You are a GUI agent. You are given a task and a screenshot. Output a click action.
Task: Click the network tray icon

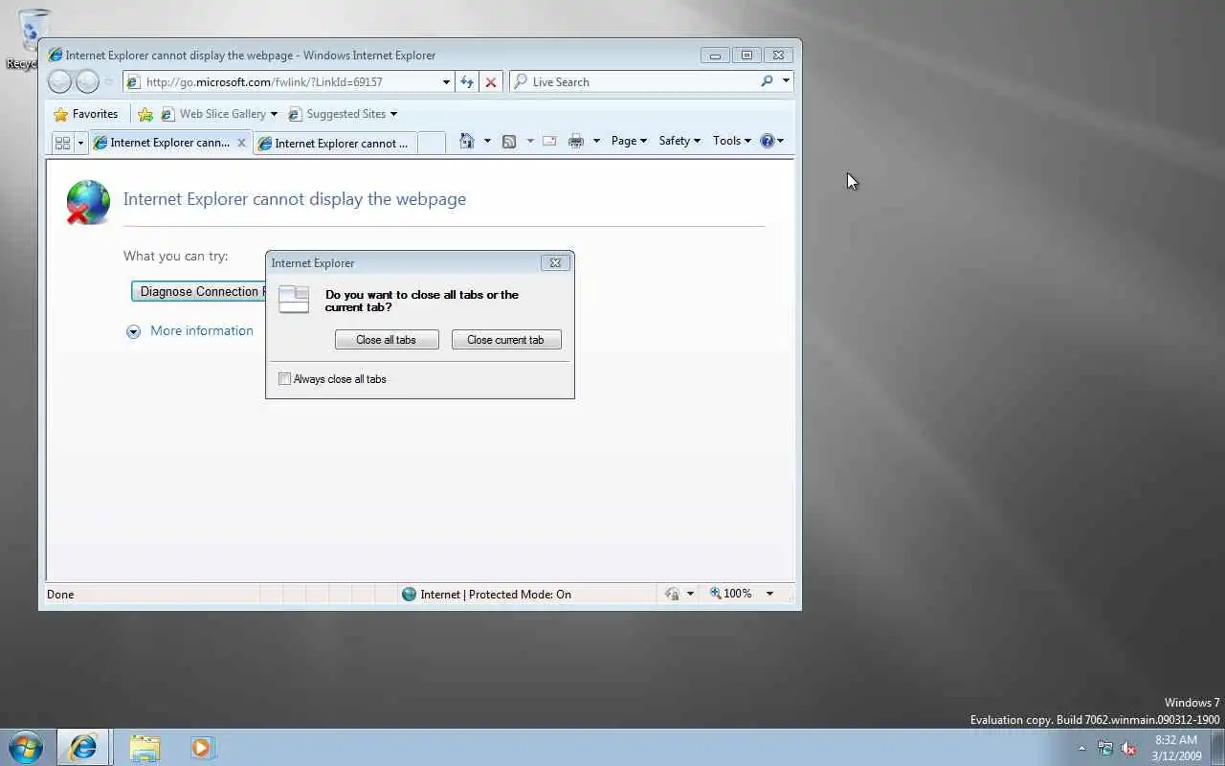click(x=1105, y=748)
